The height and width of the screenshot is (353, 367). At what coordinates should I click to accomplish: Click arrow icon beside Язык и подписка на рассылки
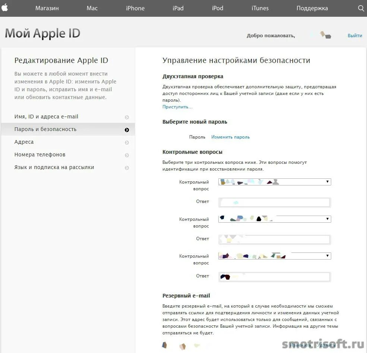[127, 168]
